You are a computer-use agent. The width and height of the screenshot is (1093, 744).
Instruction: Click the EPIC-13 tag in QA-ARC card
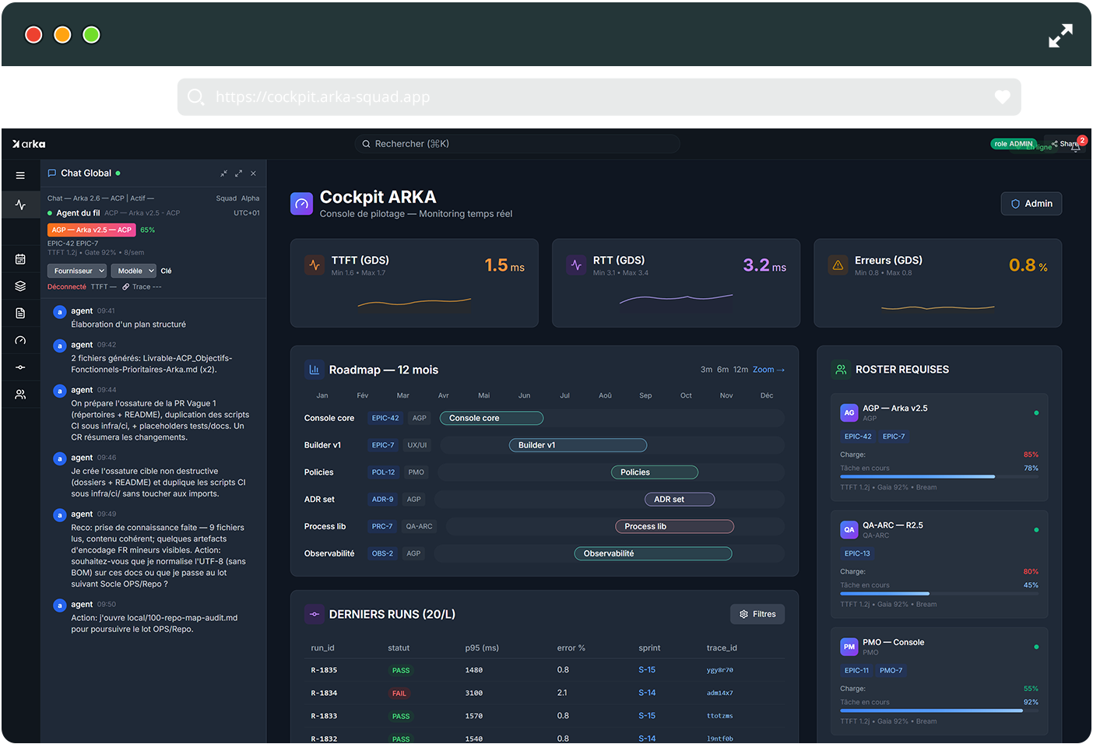[857, 553]
